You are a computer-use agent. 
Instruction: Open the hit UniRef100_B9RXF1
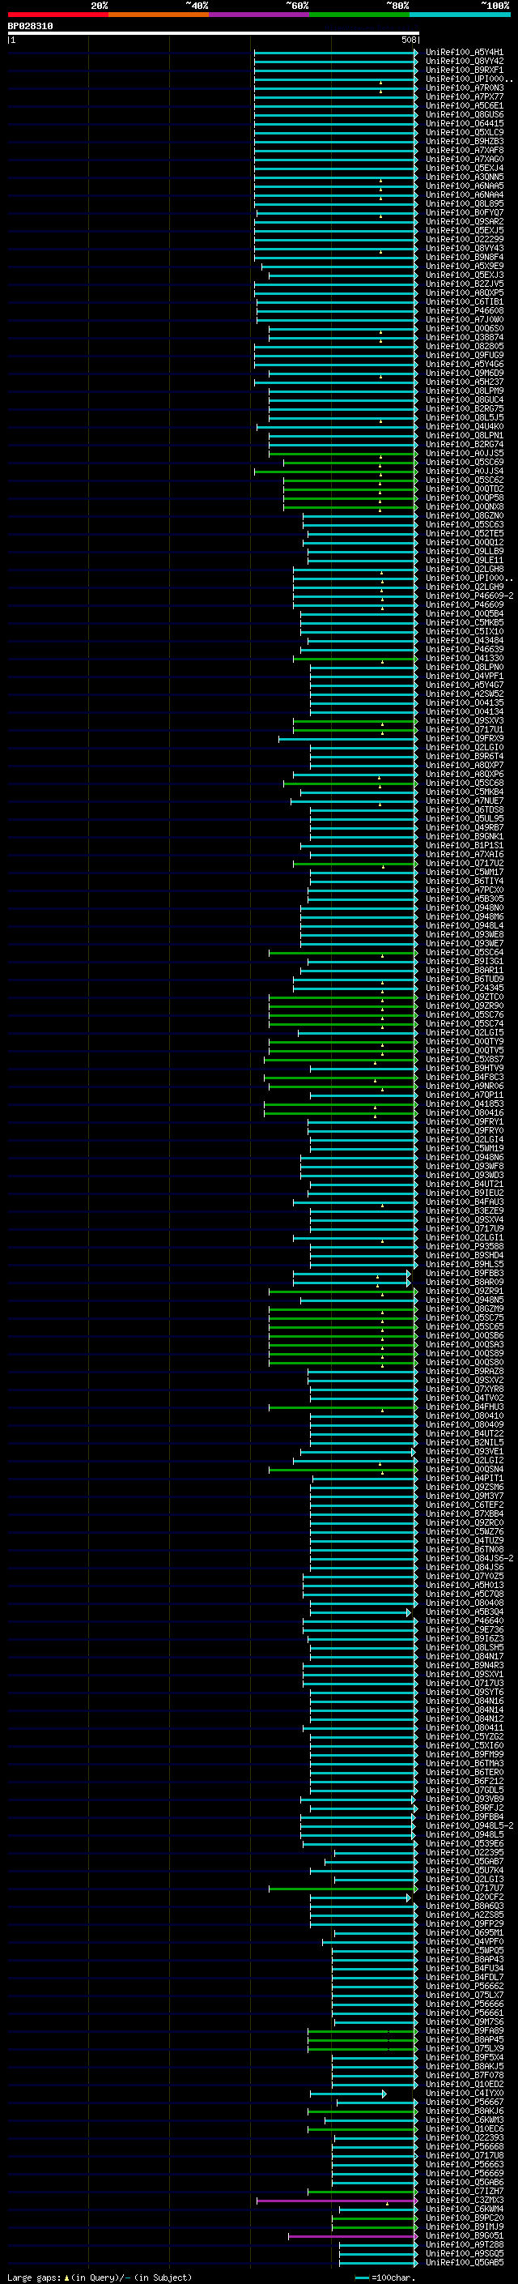tap(464, 70)
